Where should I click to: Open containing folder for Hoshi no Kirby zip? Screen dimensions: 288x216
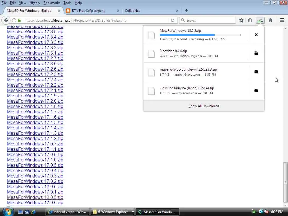pos(256,91)
